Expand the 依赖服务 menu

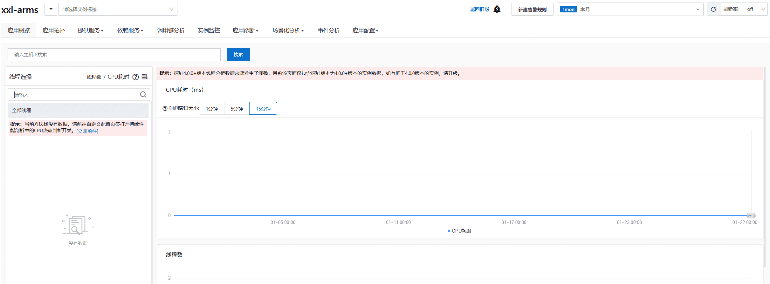pyautogui.click(x=130, y=30)
